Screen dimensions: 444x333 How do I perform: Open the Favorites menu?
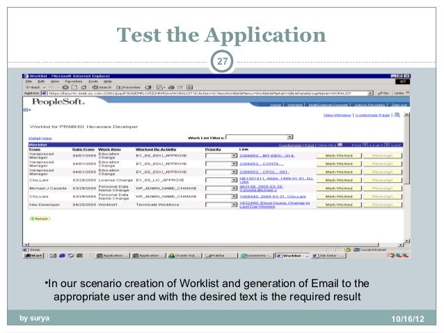pyautogui.click(x=74, y=81)
